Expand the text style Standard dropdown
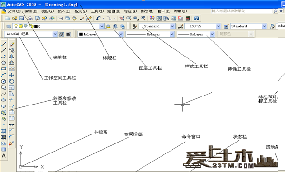Screen dimensions: 285x172 [172, 26]
